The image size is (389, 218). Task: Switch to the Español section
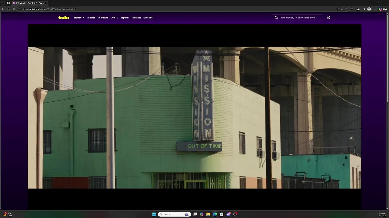(x=125, y=18)
